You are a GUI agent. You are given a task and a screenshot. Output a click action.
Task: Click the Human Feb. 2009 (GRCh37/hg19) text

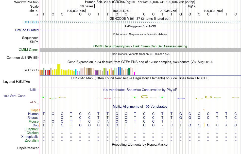click(110, 2)
